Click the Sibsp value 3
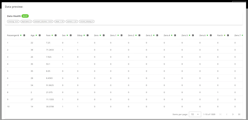Image resolution: width=248 pixels, height=120 pixels. click(78, 92)
